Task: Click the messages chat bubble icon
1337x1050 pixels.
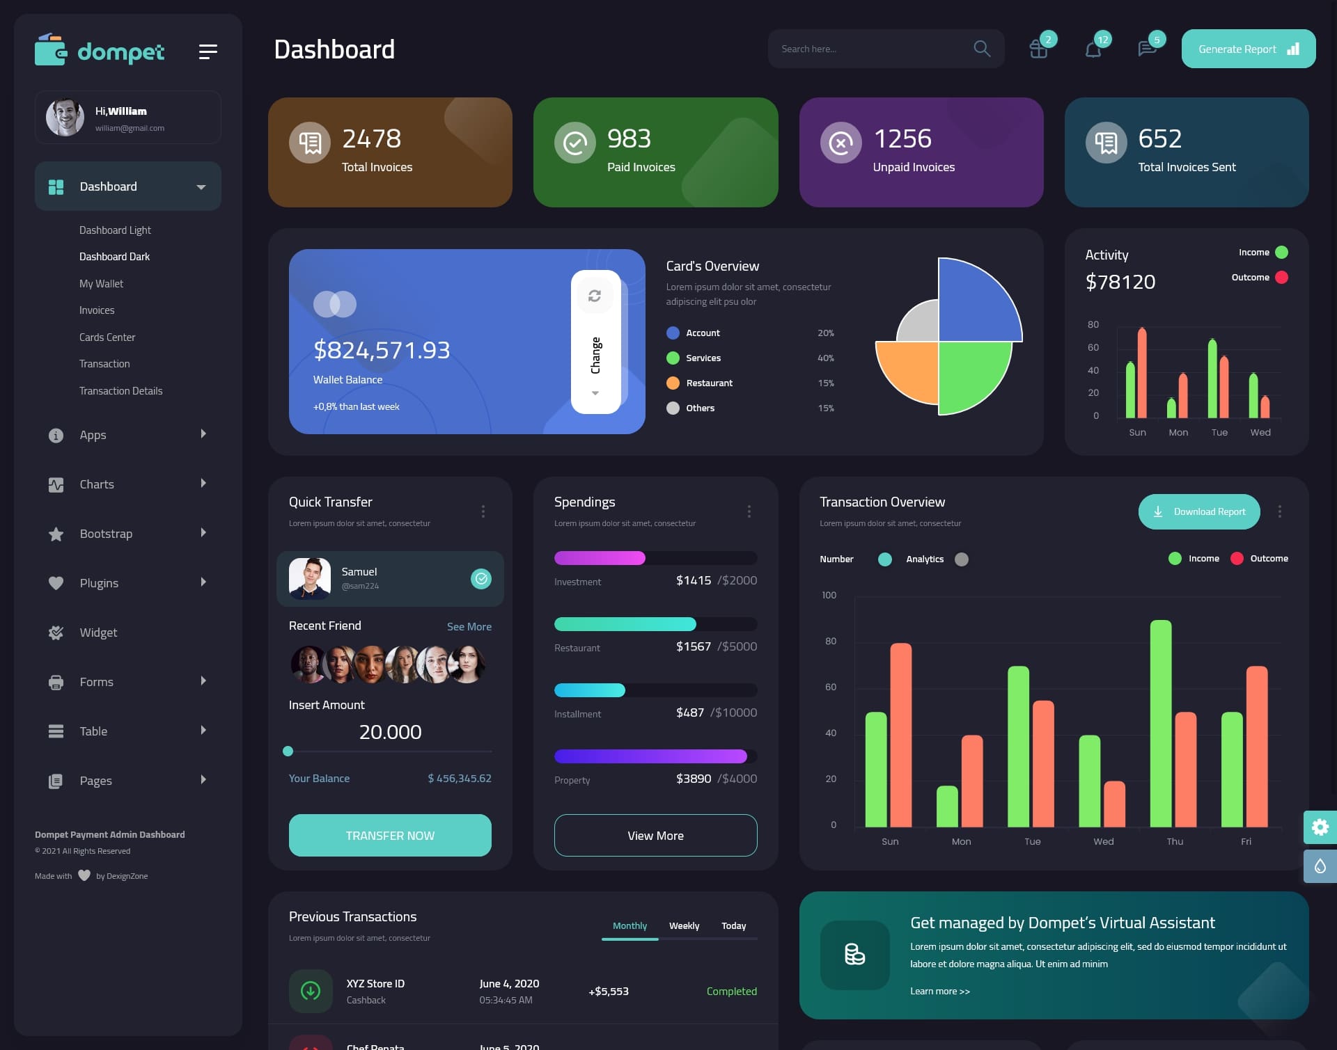Action: (1146, 49)
